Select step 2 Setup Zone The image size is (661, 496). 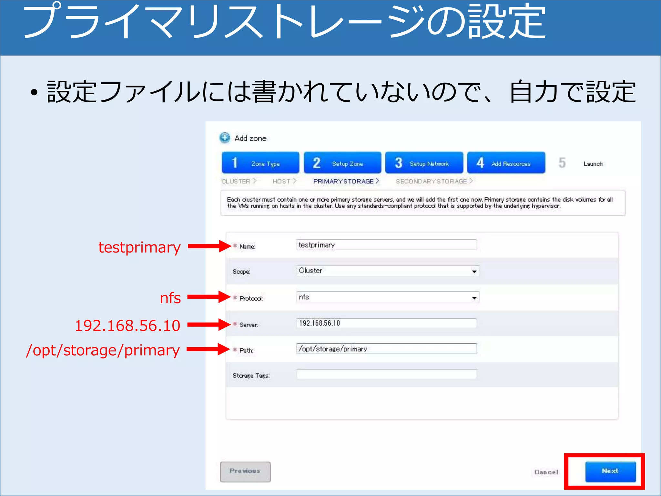[342, 163]
